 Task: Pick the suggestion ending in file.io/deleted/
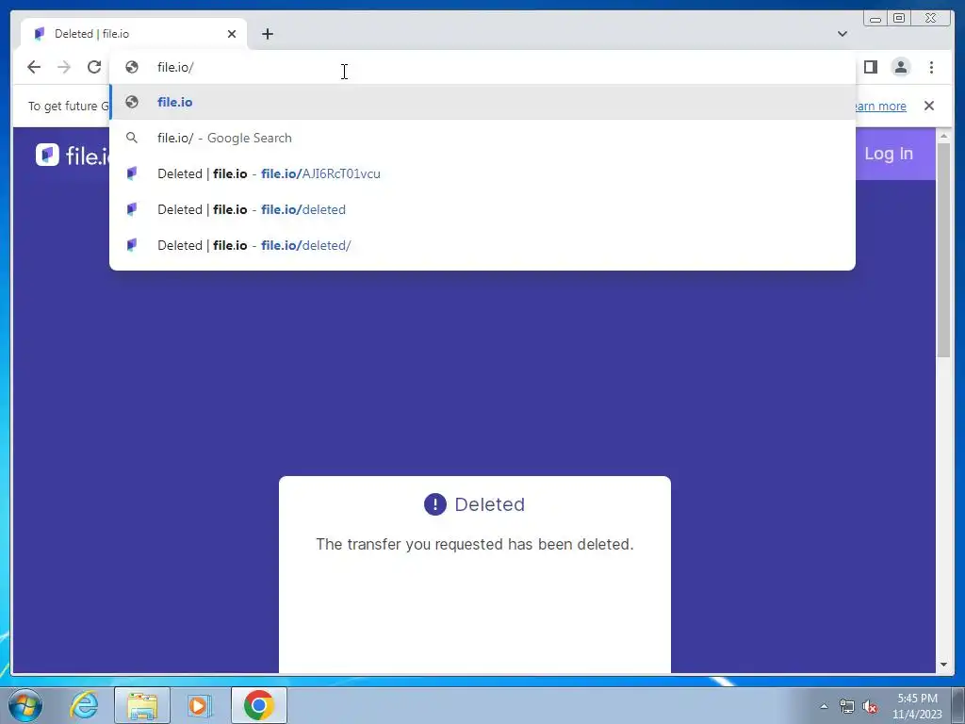[482, 245]
